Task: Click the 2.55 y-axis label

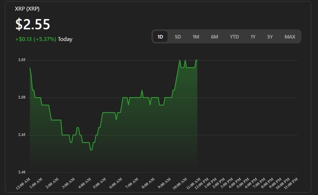Action: click(22, 60)
